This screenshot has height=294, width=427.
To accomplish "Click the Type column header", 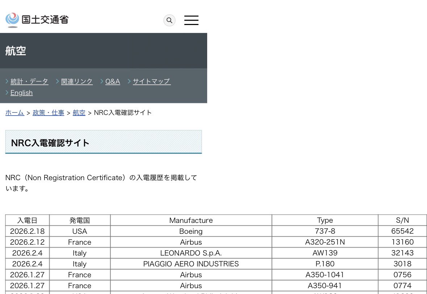I will [325, 220].
